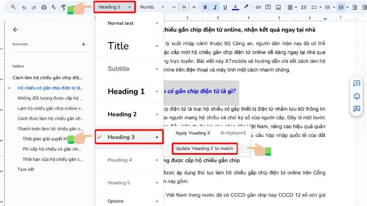Open line and paragraph spacing icon
Screen dimensions: 367x206
pyautogui.click(x=304, y=7)
